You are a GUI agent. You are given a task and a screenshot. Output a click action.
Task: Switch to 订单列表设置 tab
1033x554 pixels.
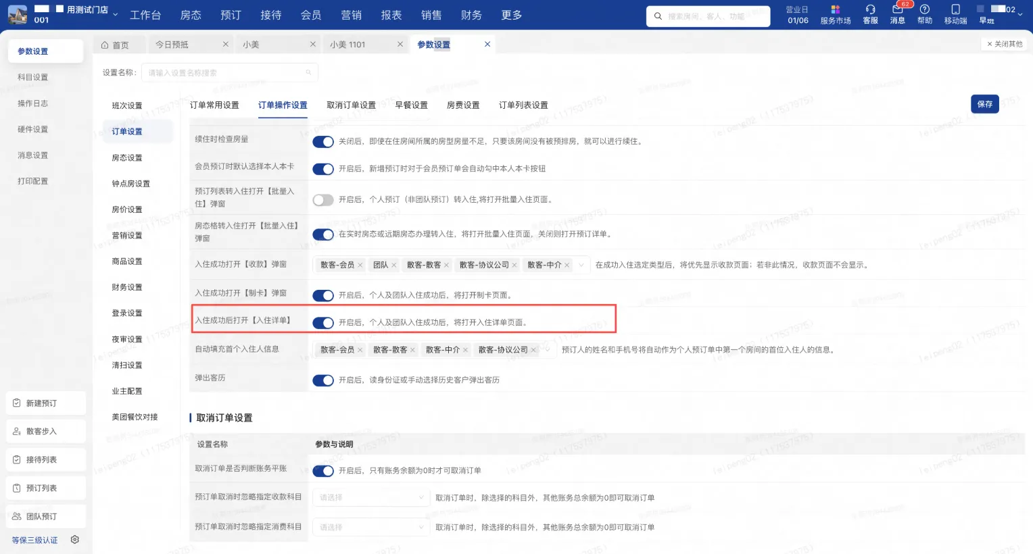[x=523, y=105]
